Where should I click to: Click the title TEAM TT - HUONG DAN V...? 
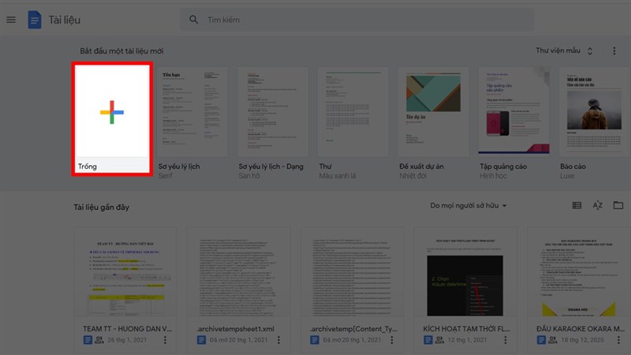click(127, 329)
